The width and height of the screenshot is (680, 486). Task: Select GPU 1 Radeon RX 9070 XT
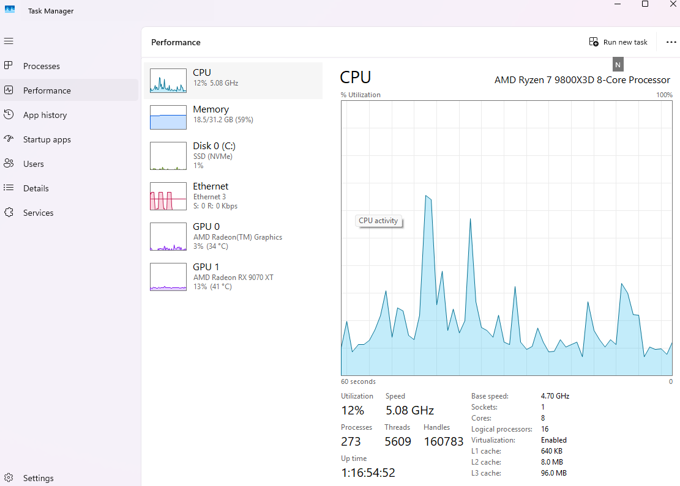233,277
